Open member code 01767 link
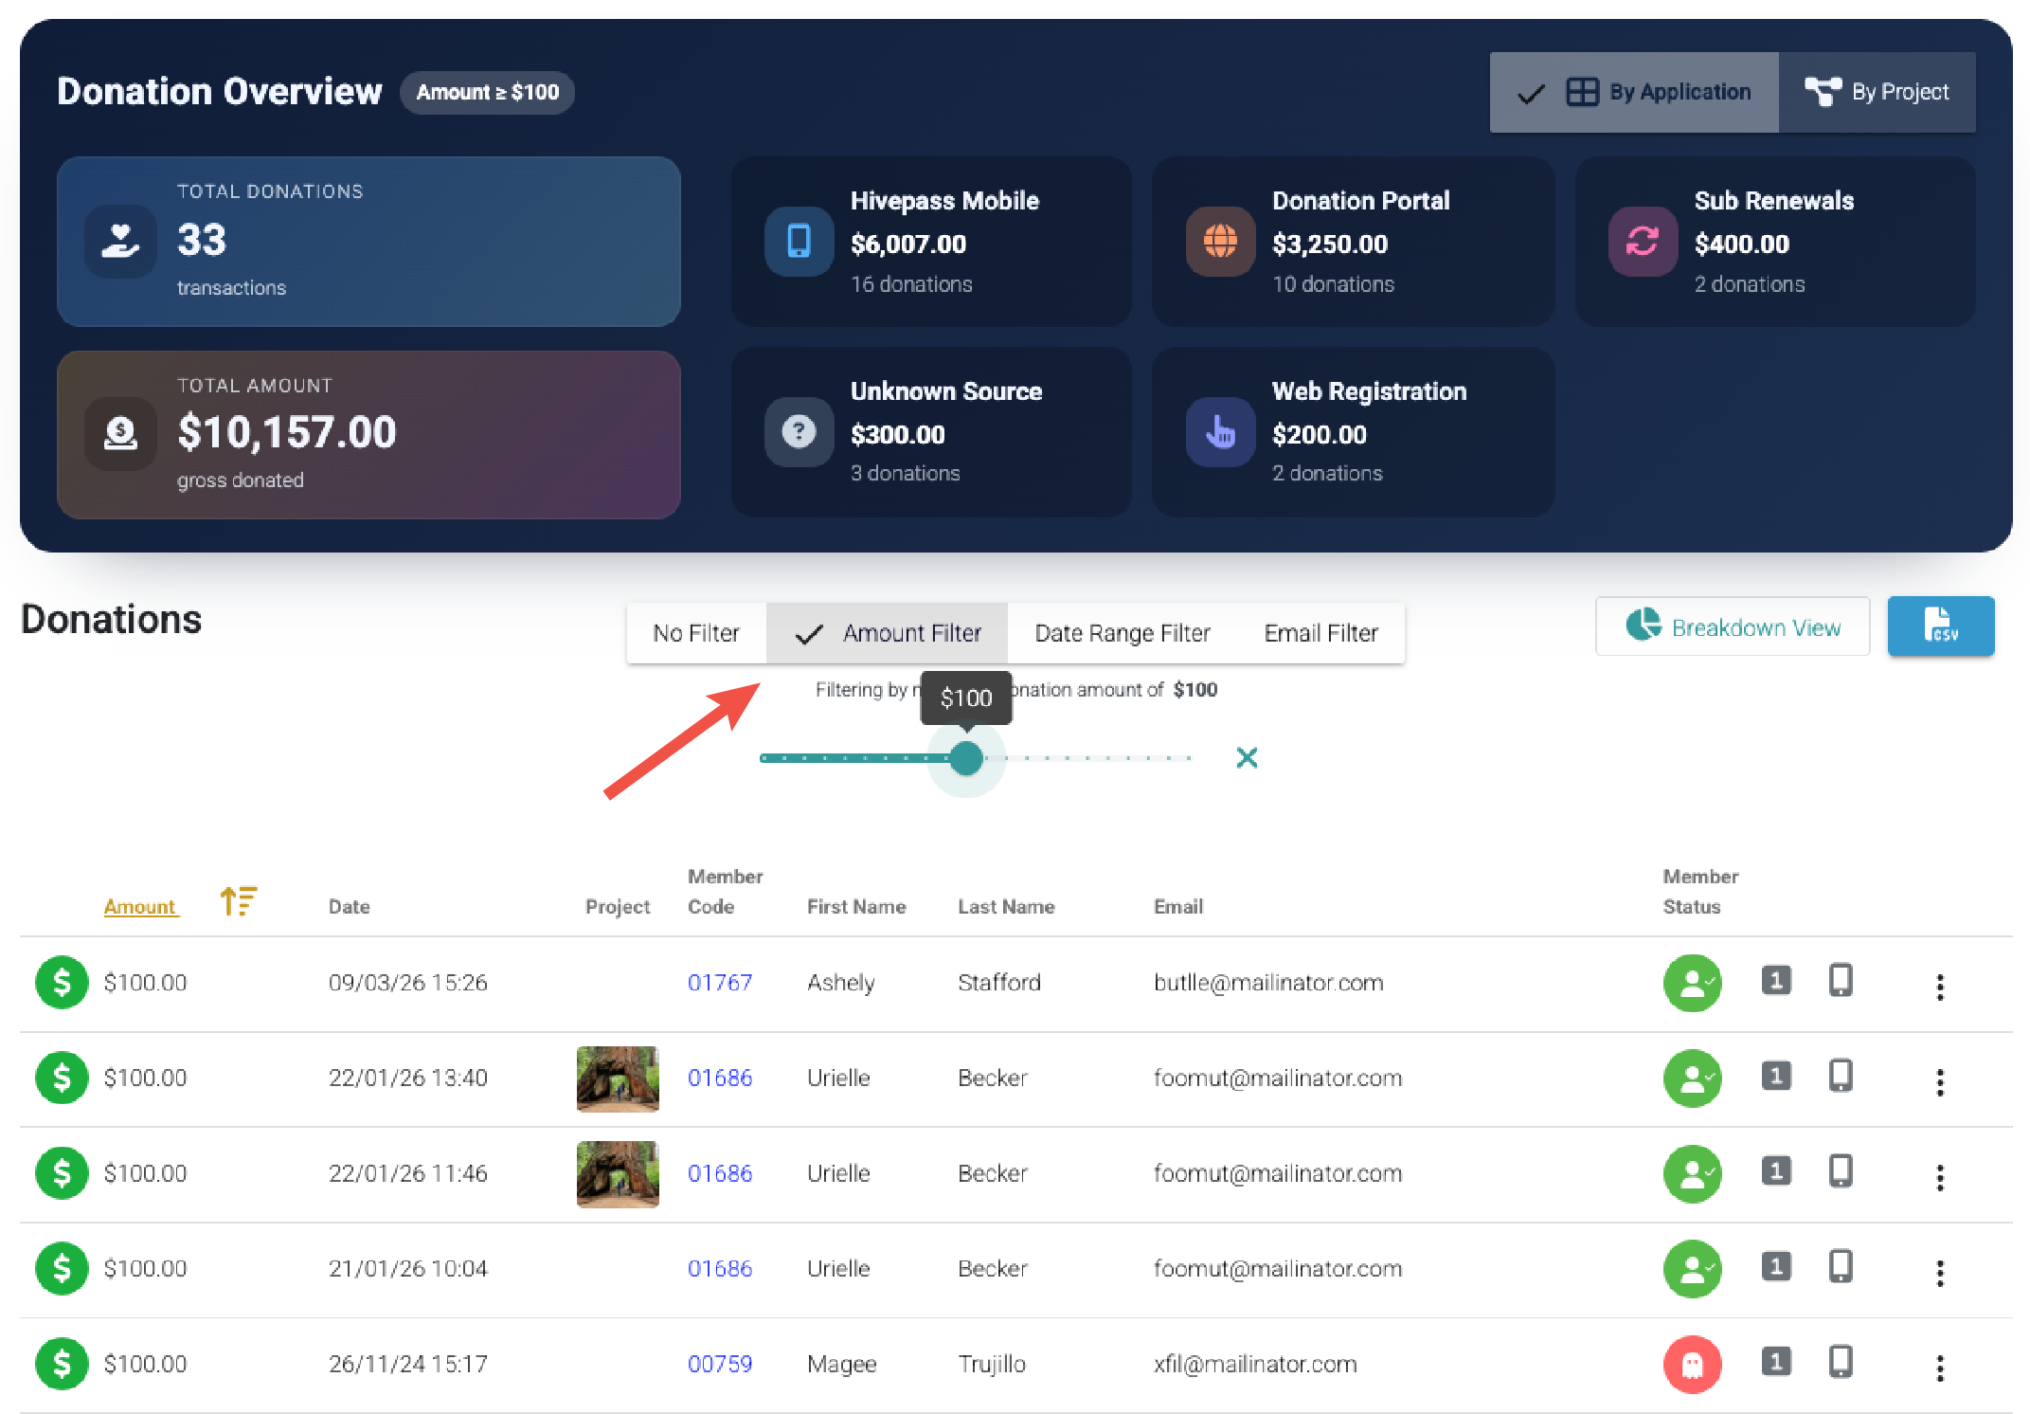Viewport: 2030px width, 1414px height. coord(719,983)
